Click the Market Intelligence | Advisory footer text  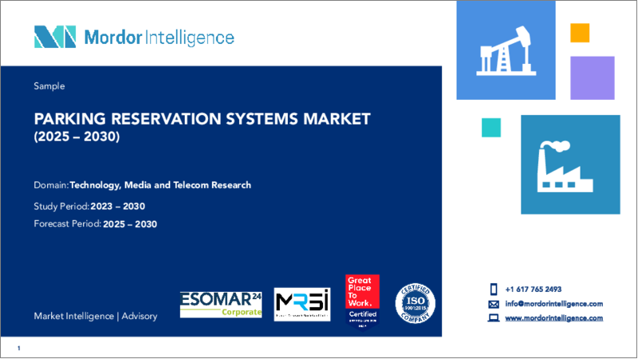pyautogui.click(x=96, y=316)
